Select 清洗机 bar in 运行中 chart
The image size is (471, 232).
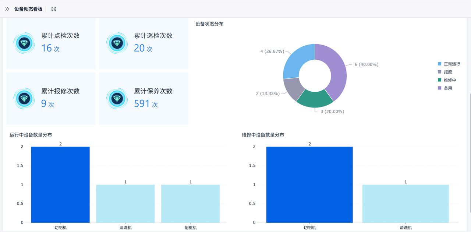125,204
